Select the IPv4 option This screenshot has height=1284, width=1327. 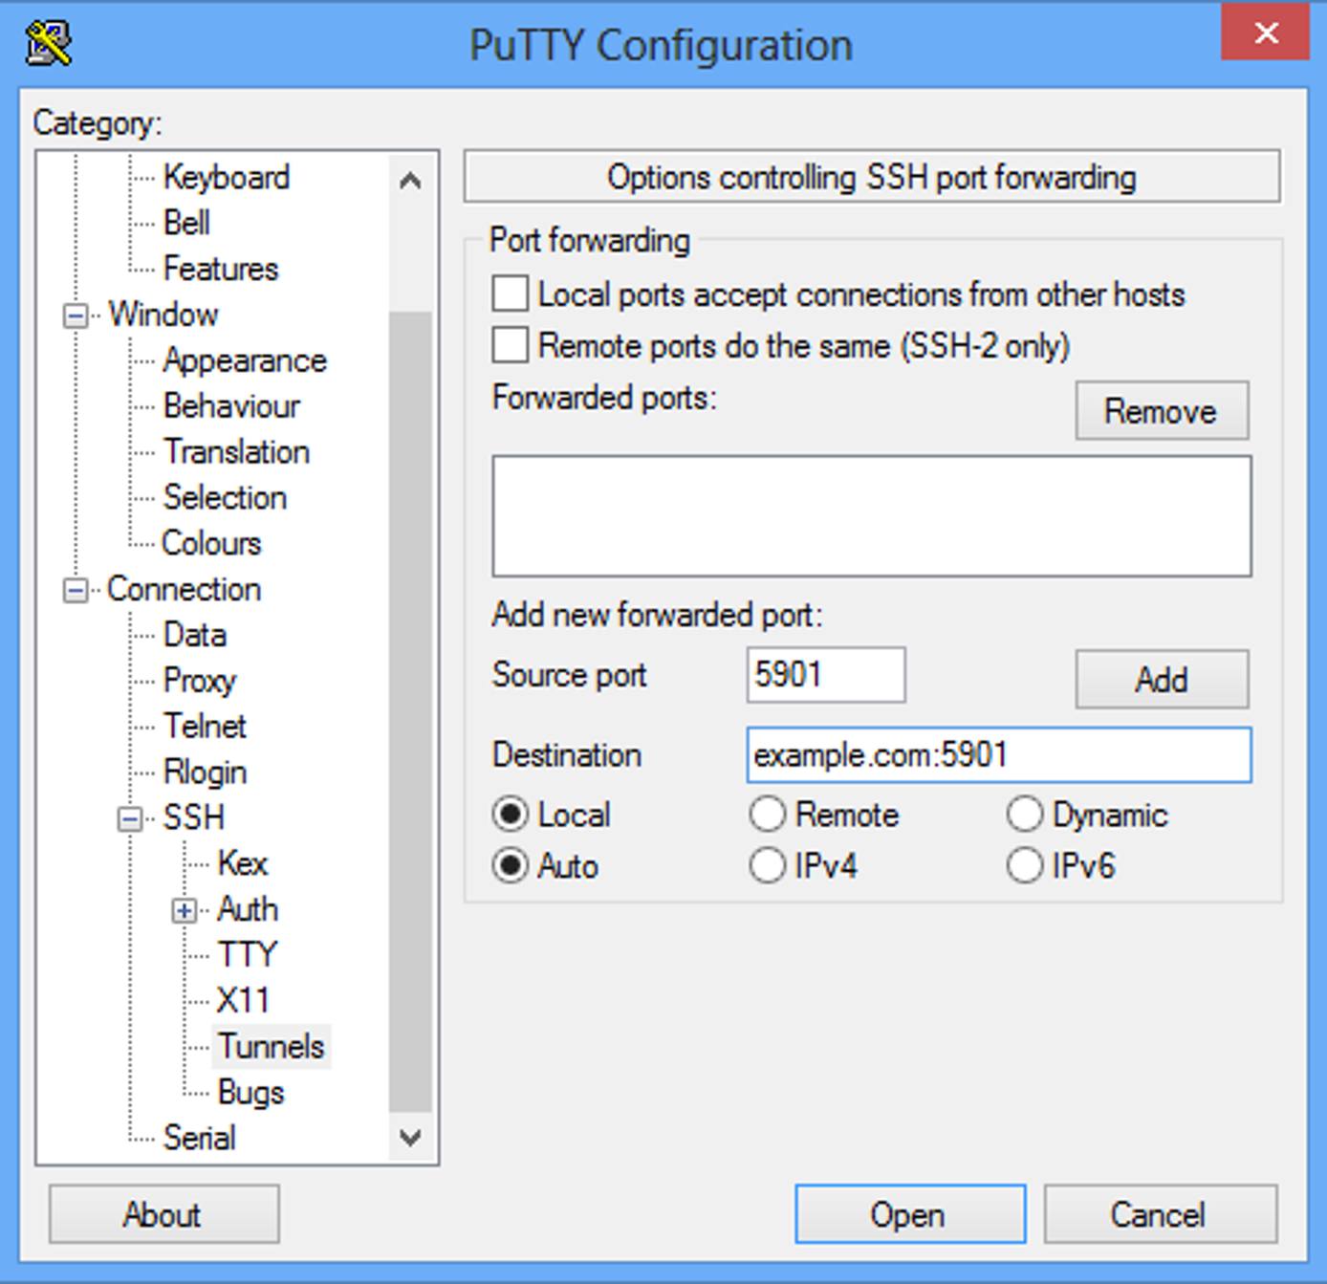(768, 865)
